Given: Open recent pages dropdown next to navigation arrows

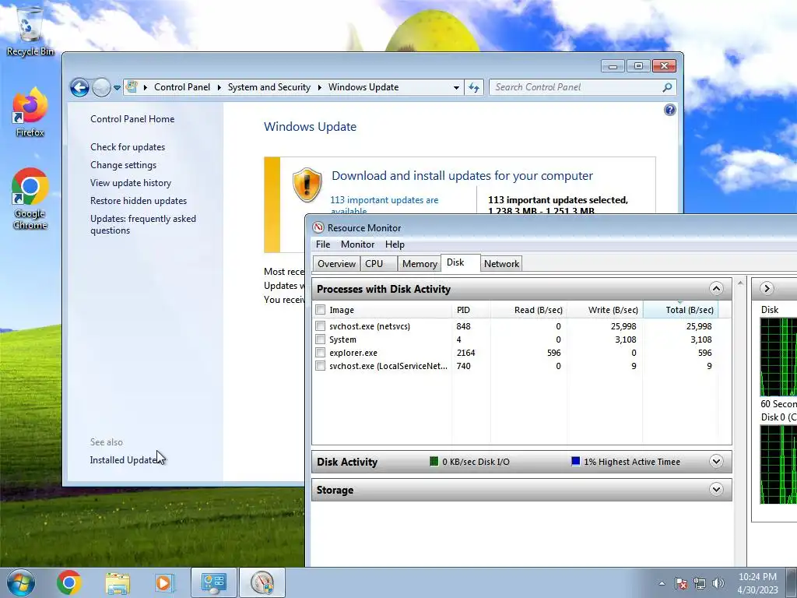Looking at the screenshot, I should (x=117, y=87).
